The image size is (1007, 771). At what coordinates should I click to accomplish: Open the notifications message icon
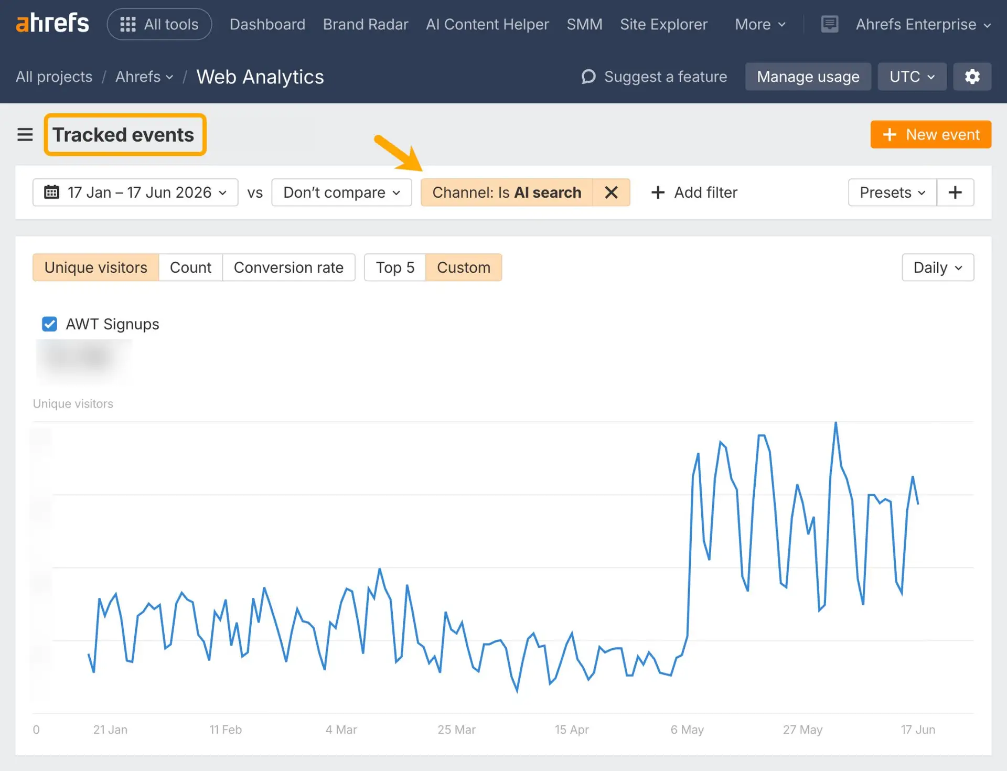click(829, 24)
